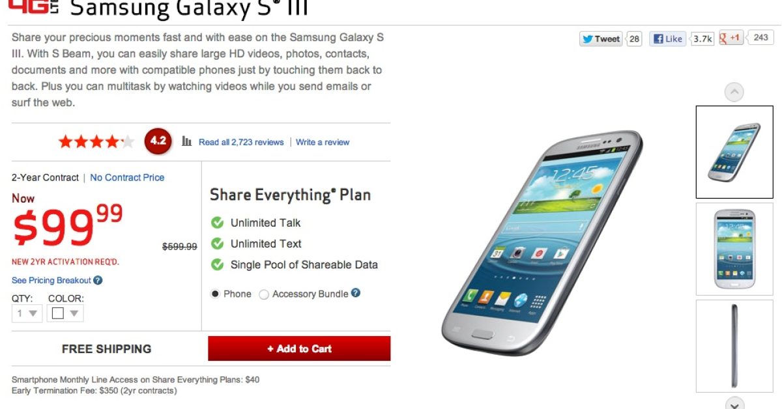Expand thumbnails with the carousel down arrow

click(x=734, y=403)
